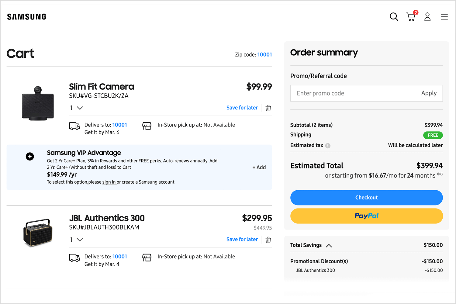Image resolution: width=456 pixels, height=304 pixels.
Task: Change the cart zip code 10001
Action: tap(264, 55)
